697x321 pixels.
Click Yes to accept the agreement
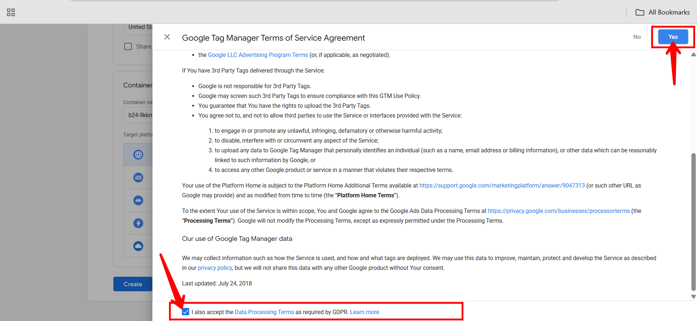(673, 37)
